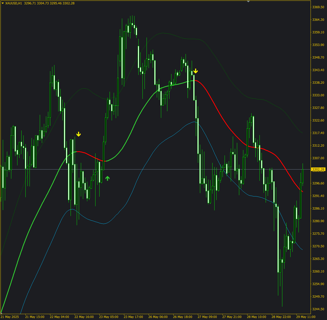Click the 3353.90 price scale label

(318, 45)
